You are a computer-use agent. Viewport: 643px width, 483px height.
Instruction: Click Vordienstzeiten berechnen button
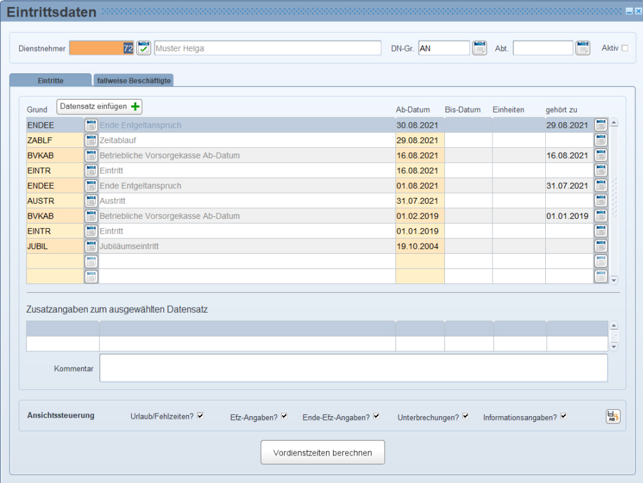pos(323,452)
